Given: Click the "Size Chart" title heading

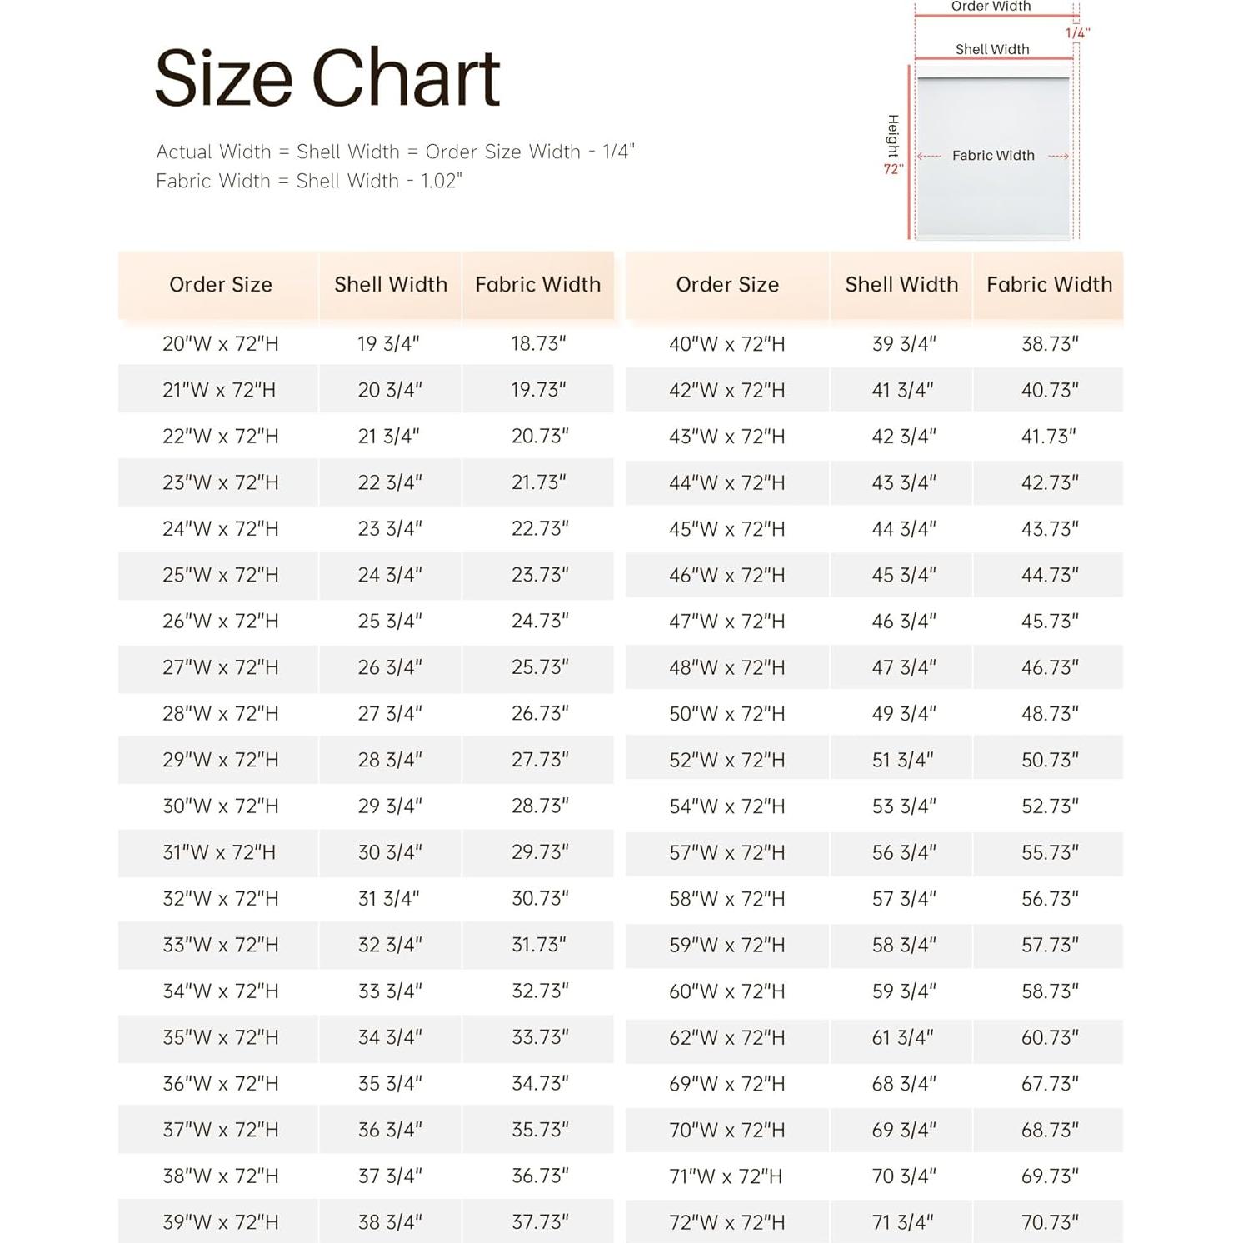Looking at the screenshot, I should (x=327, y=78).
